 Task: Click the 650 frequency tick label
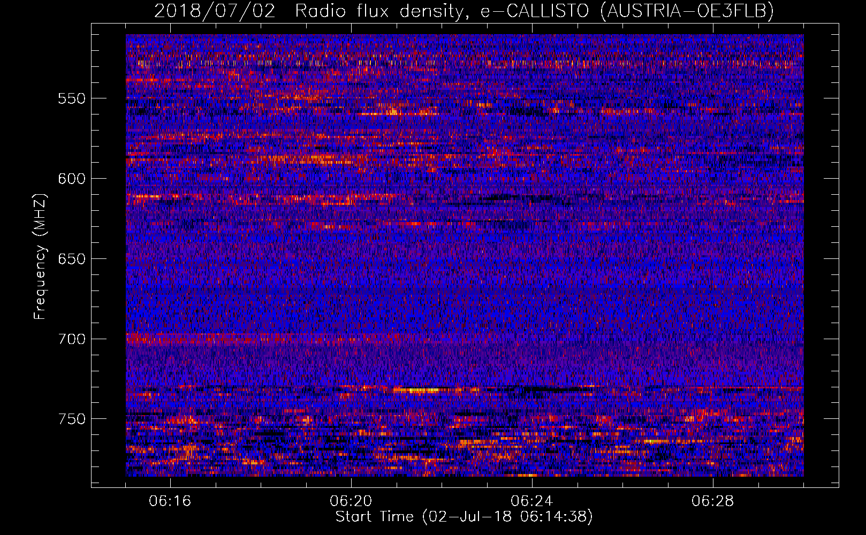pos(72,259)
